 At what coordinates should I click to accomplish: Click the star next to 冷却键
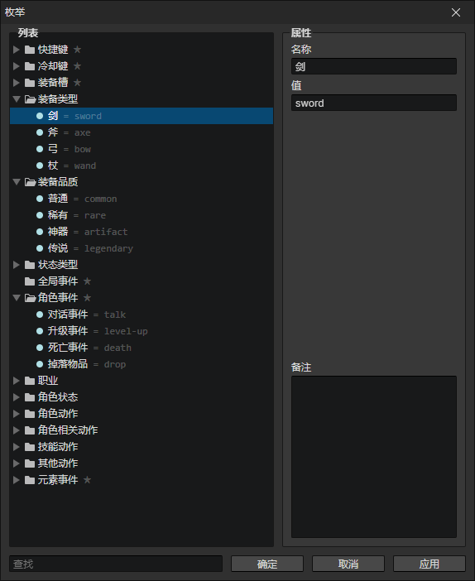(77, 66)
